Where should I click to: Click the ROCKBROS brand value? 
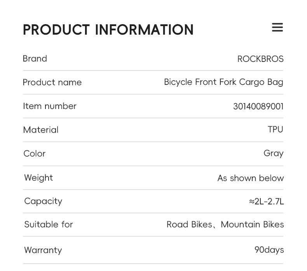tap(260, 59)
